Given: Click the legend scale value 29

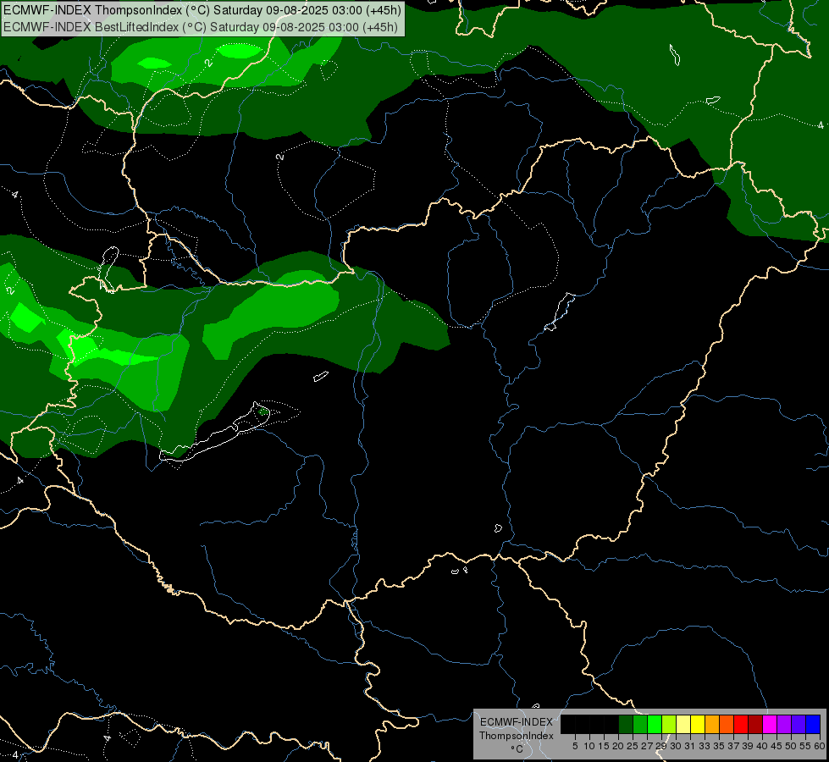Looking at the screenshot, I should click(x=661, y=746).
